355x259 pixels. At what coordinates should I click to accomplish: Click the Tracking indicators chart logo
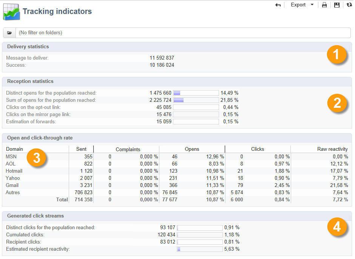(11, 12)
